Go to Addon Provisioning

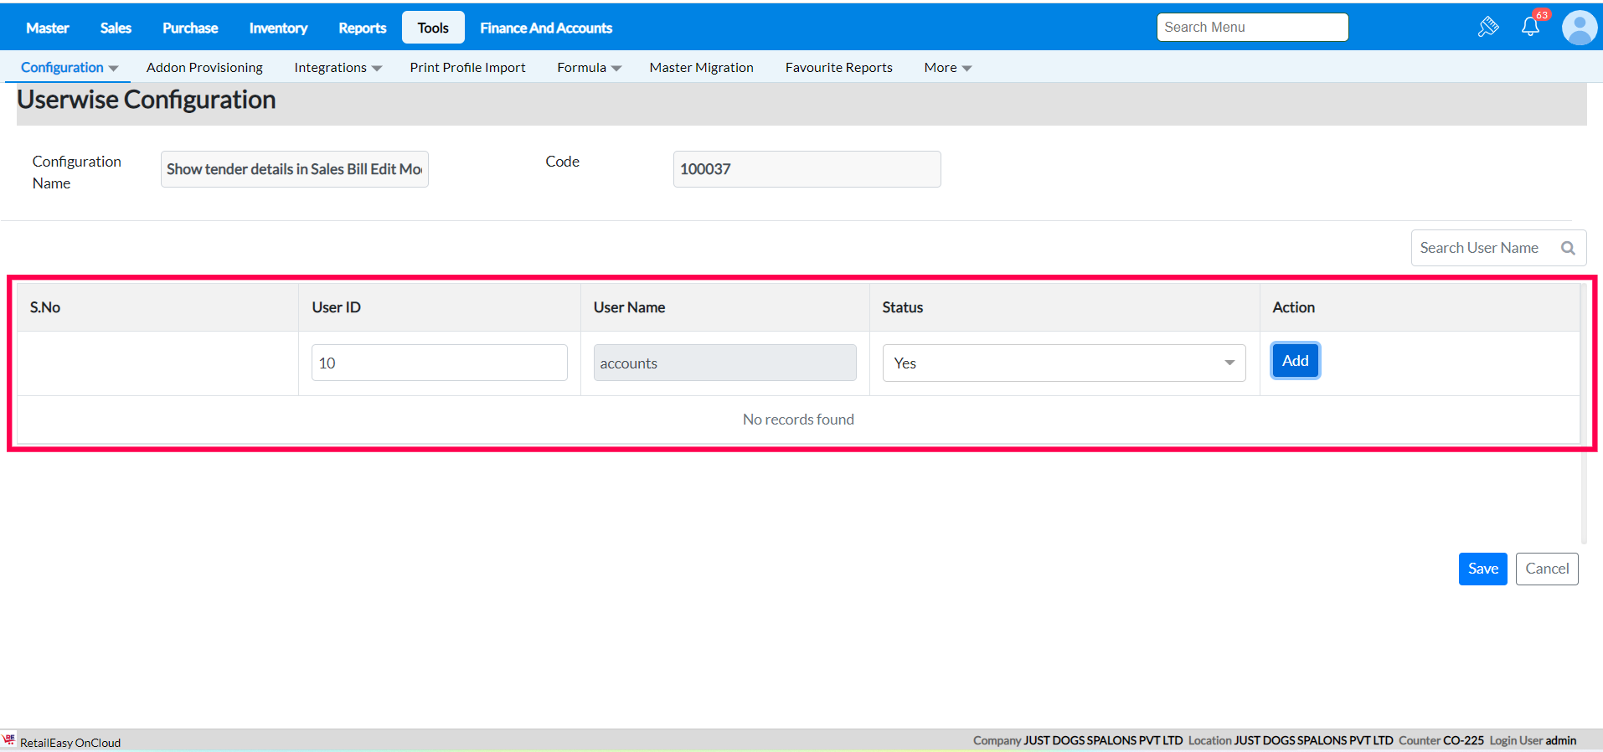204,67
